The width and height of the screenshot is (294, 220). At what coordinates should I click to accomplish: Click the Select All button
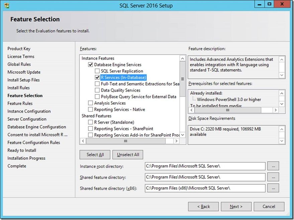95,155
